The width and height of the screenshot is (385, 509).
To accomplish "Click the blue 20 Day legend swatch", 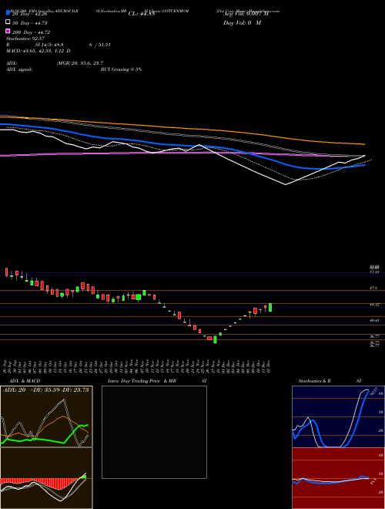I will pos(8,12).
